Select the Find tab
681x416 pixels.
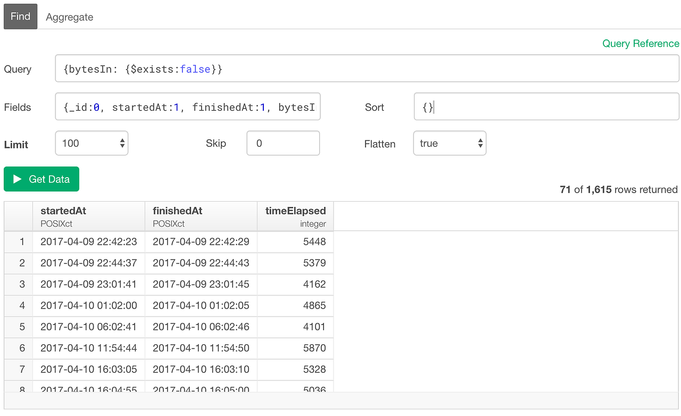(20, 16)
